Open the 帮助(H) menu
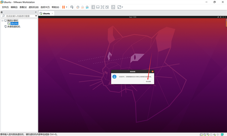Viewport: 227px width, 136px height. pos(55,7)
